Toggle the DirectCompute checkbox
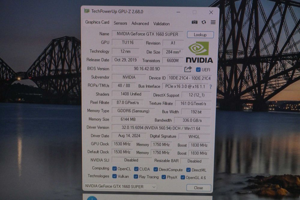Screen dimensions: 300x200 [x=156, y=169]
